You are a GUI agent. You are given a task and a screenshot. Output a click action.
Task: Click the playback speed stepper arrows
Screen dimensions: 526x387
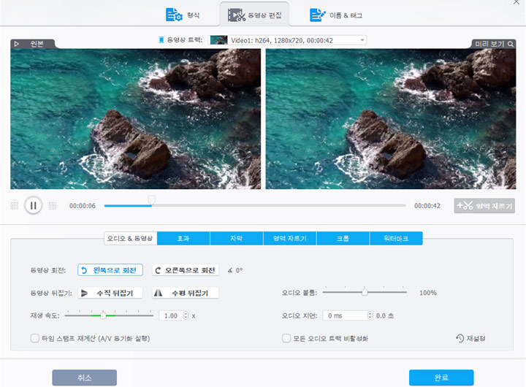[x=186, y=315]
